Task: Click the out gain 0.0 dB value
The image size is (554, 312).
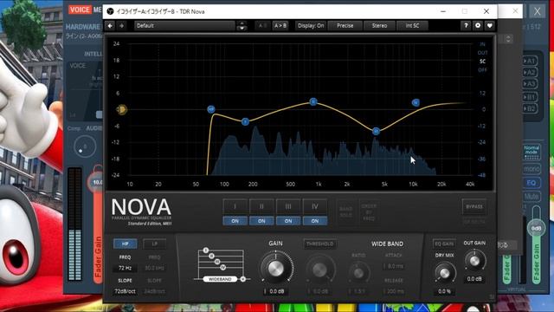Action: tap(474, 279)
